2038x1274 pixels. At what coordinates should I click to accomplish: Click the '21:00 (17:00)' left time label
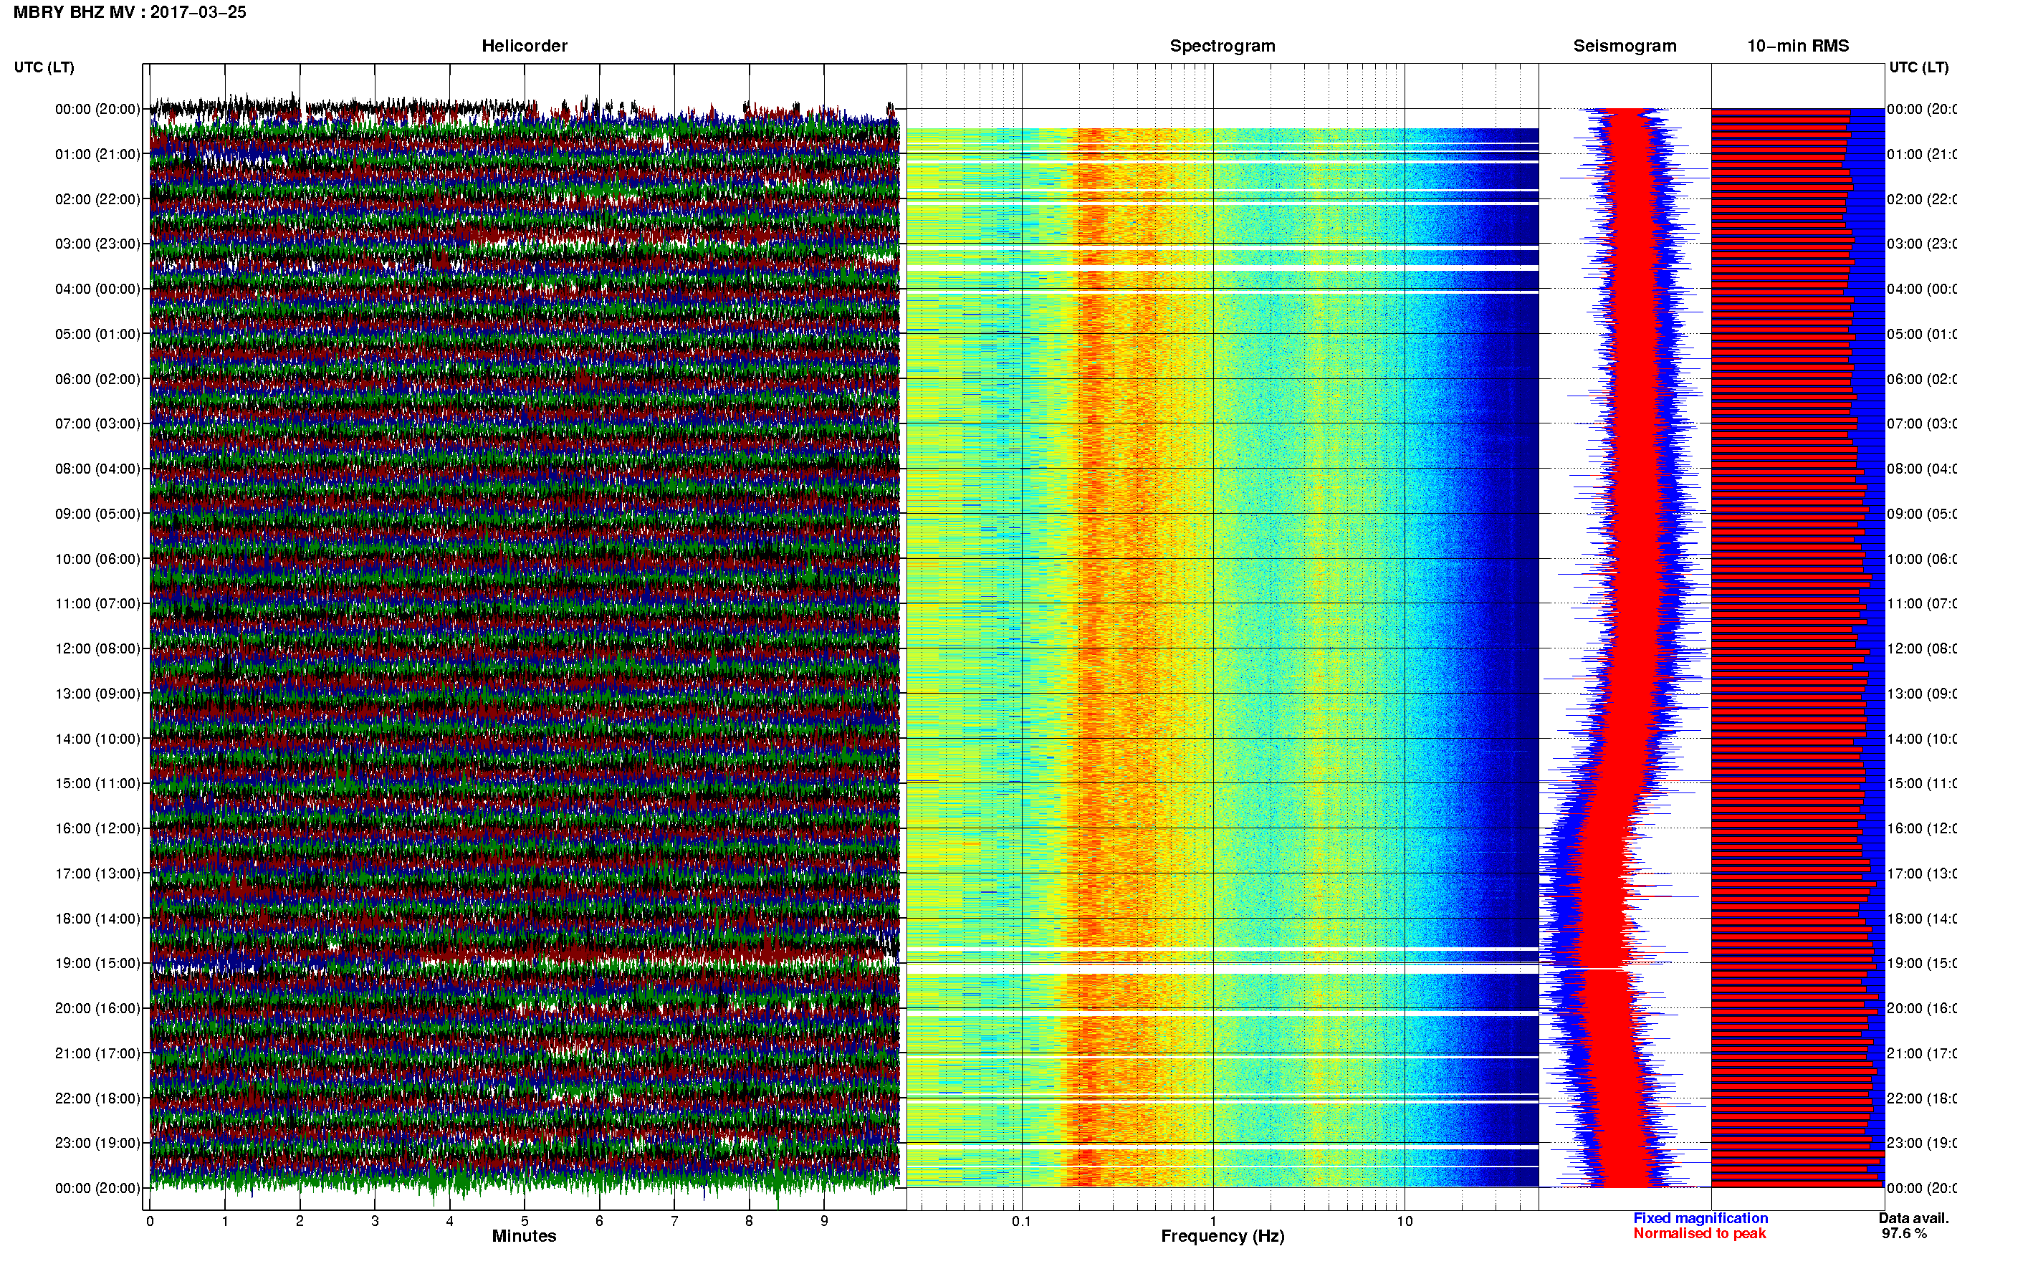click(97, 1053)
